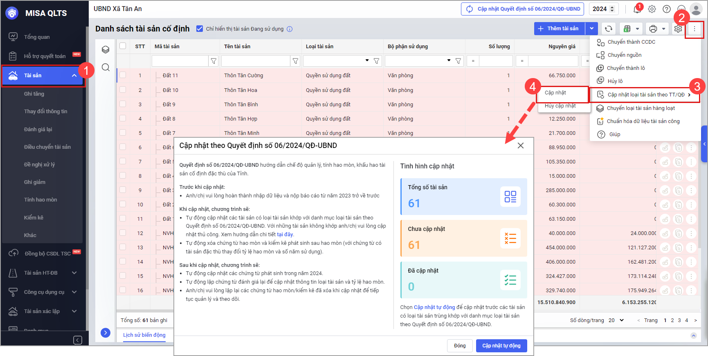Open the header settings gear
The image size is (708, 356).
(x=652, y=9)
